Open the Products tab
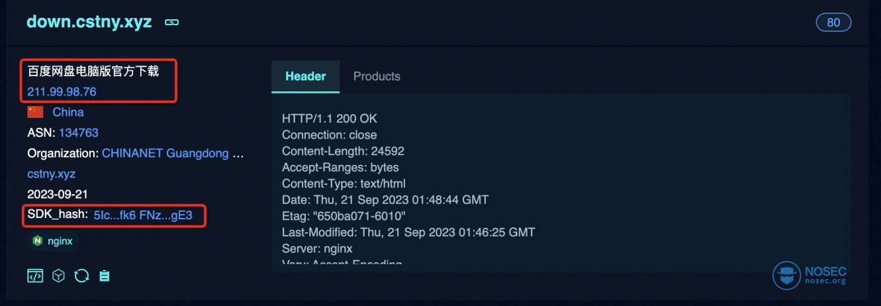 pyautogui.click(x=377, y=76)
